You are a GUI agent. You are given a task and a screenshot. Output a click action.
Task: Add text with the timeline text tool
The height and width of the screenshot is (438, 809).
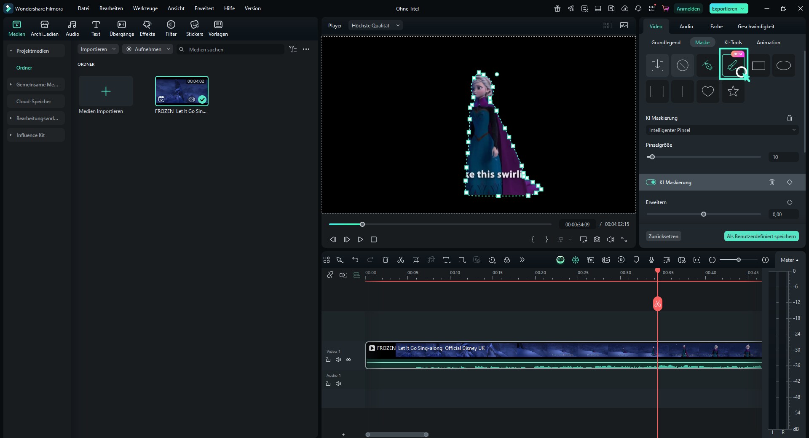pos(446,260)
